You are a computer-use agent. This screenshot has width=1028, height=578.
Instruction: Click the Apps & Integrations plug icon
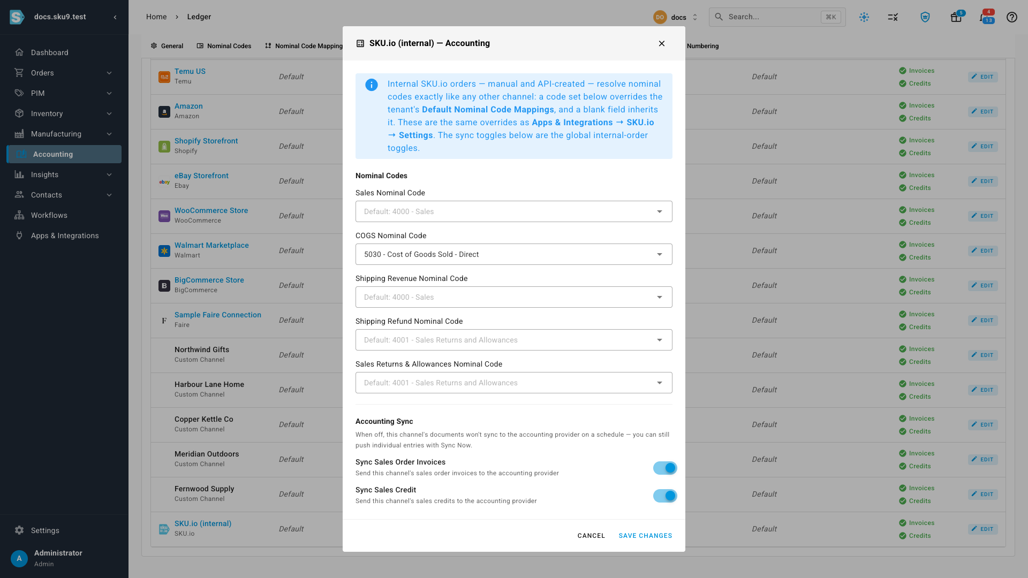click(19, 235)
